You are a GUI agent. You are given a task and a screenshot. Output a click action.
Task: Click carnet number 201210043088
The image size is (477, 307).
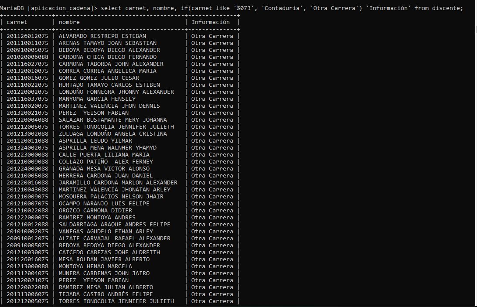pyautogui.click(x=27, y=190)
